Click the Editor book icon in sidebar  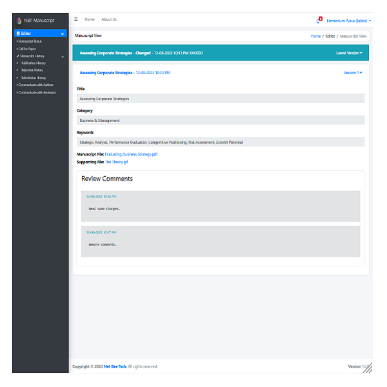[x=18, y=34]
